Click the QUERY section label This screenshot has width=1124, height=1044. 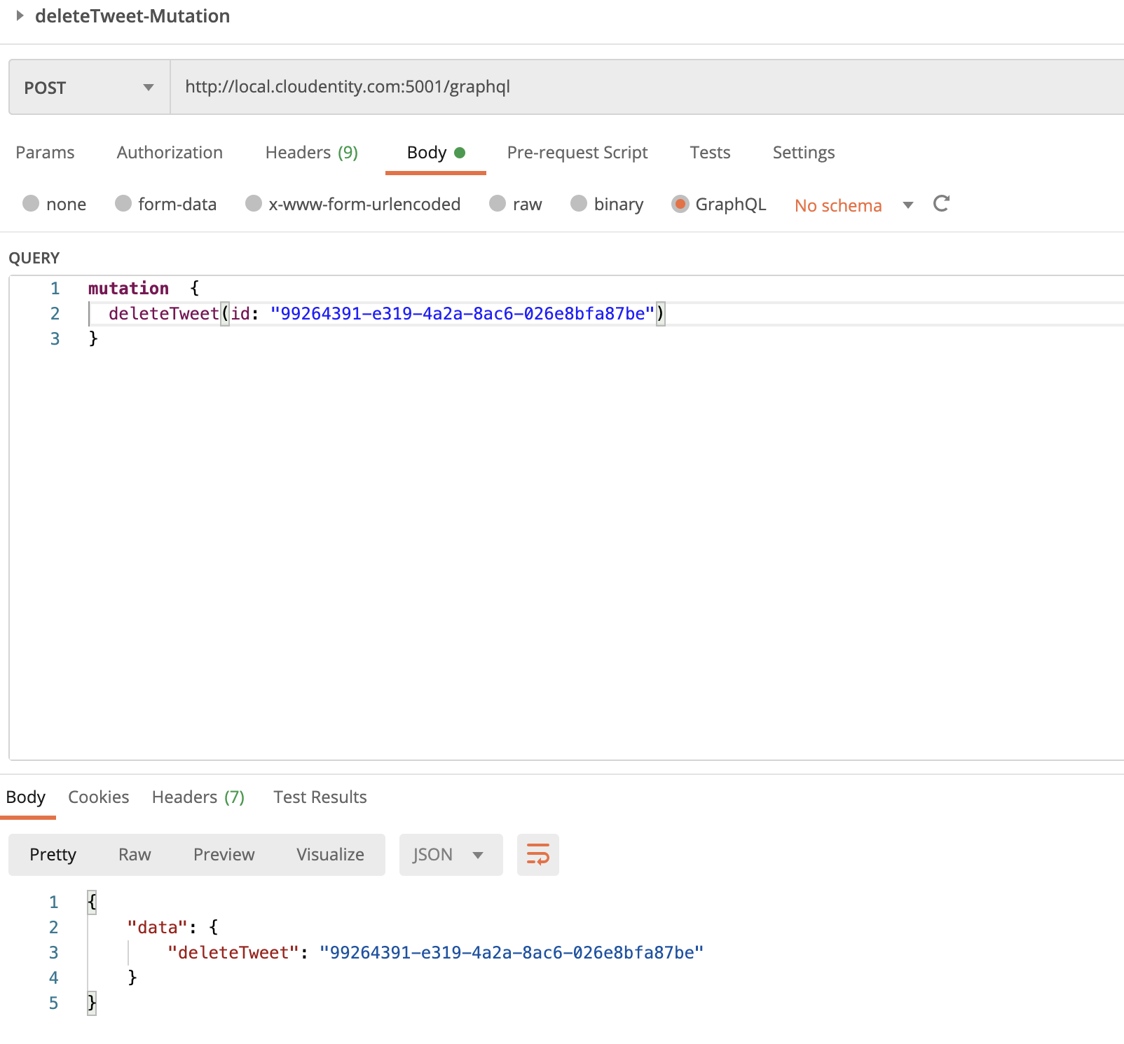coord(34,258)
